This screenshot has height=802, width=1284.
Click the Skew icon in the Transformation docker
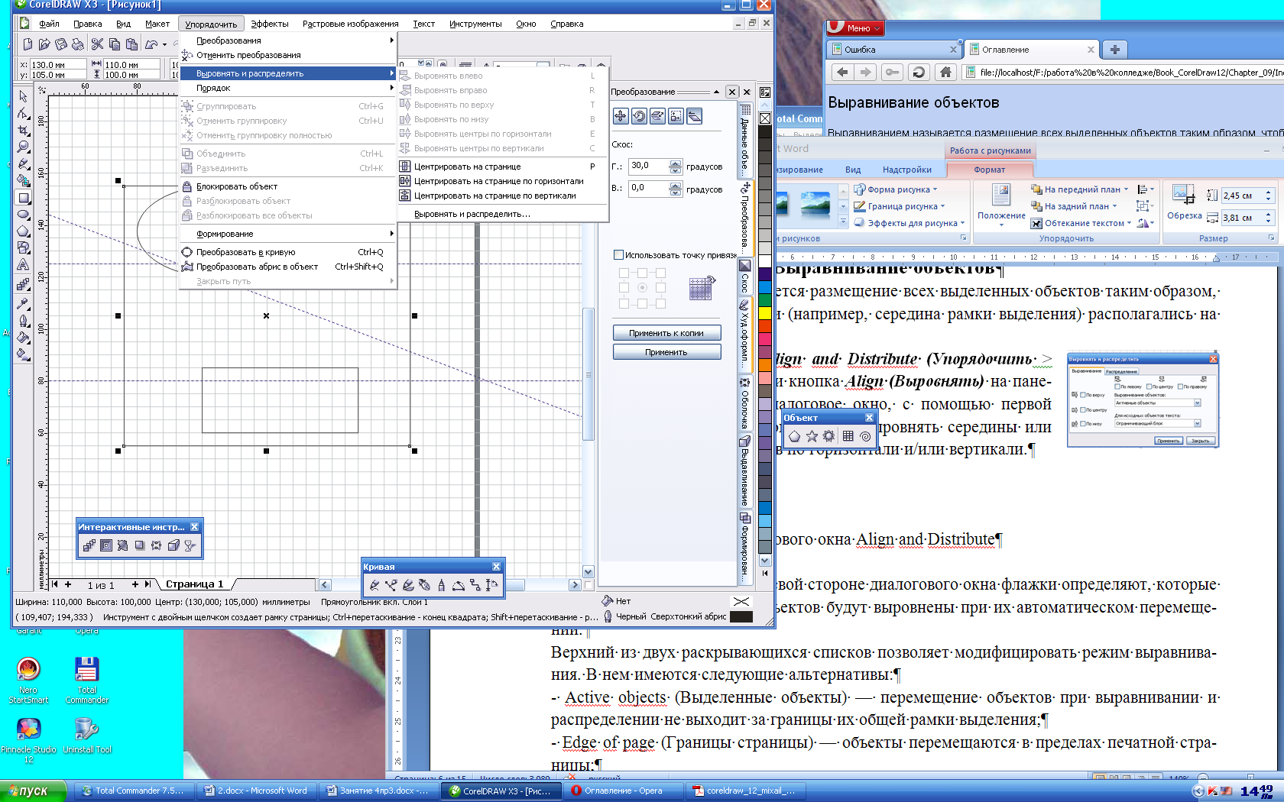click(x=694, y=116)
